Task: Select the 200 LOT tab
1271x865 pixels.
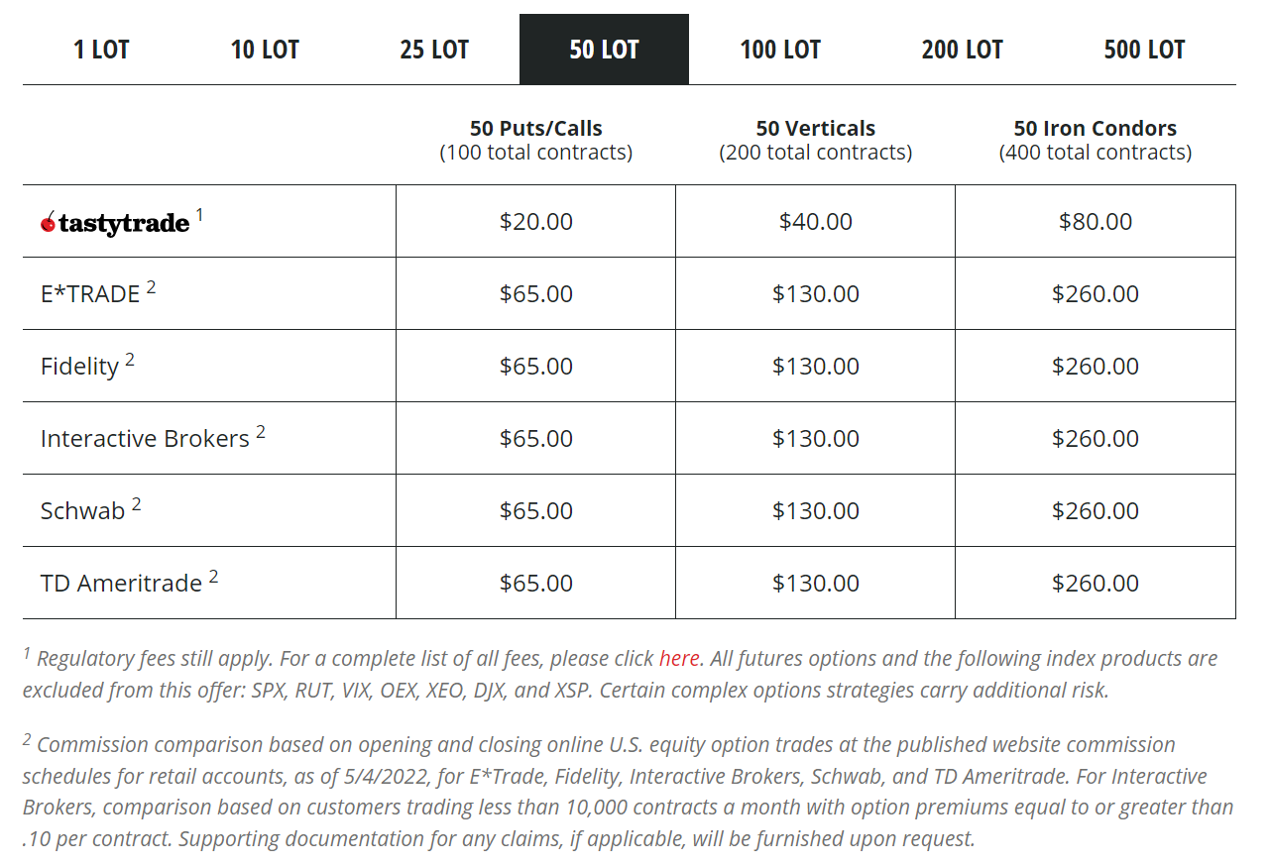Action: click(x=962, y=50)
